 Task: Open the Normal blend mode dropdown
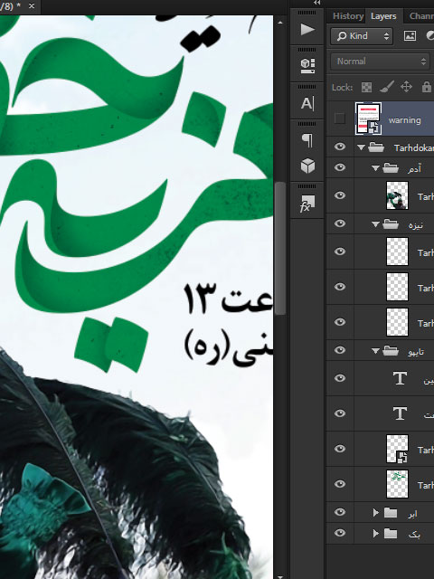380,62
